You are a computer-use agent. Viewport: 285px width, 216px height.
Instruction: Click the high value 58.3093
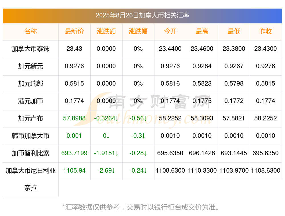point(202,118)
